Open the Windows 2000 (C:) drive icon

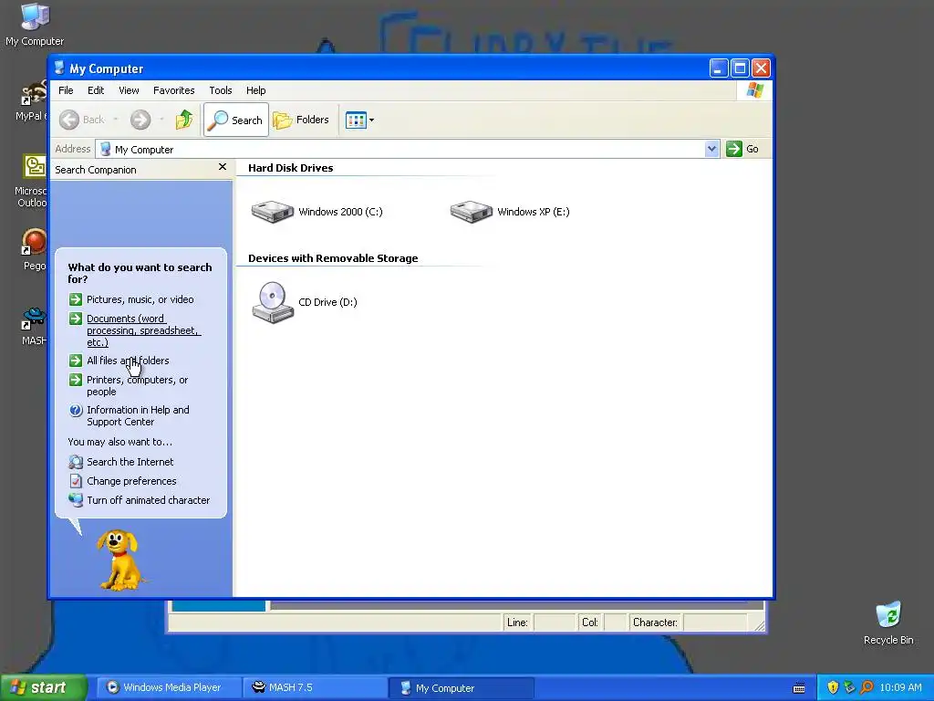[x=272, y=212]
